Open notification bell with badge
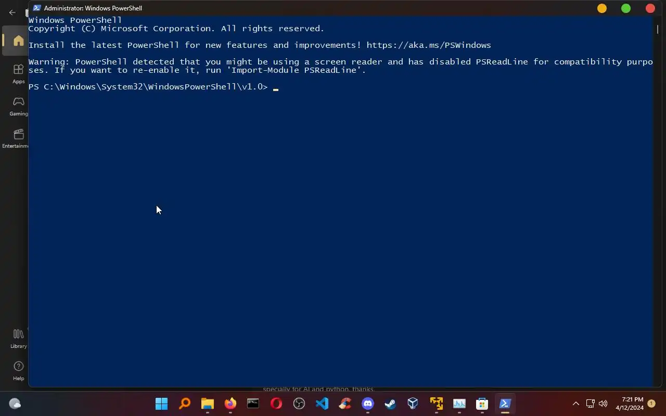 (651, 404)
